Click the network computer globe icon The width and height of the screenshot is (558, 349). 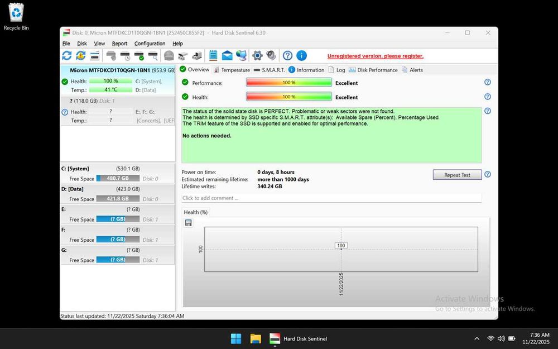point(241,55)
